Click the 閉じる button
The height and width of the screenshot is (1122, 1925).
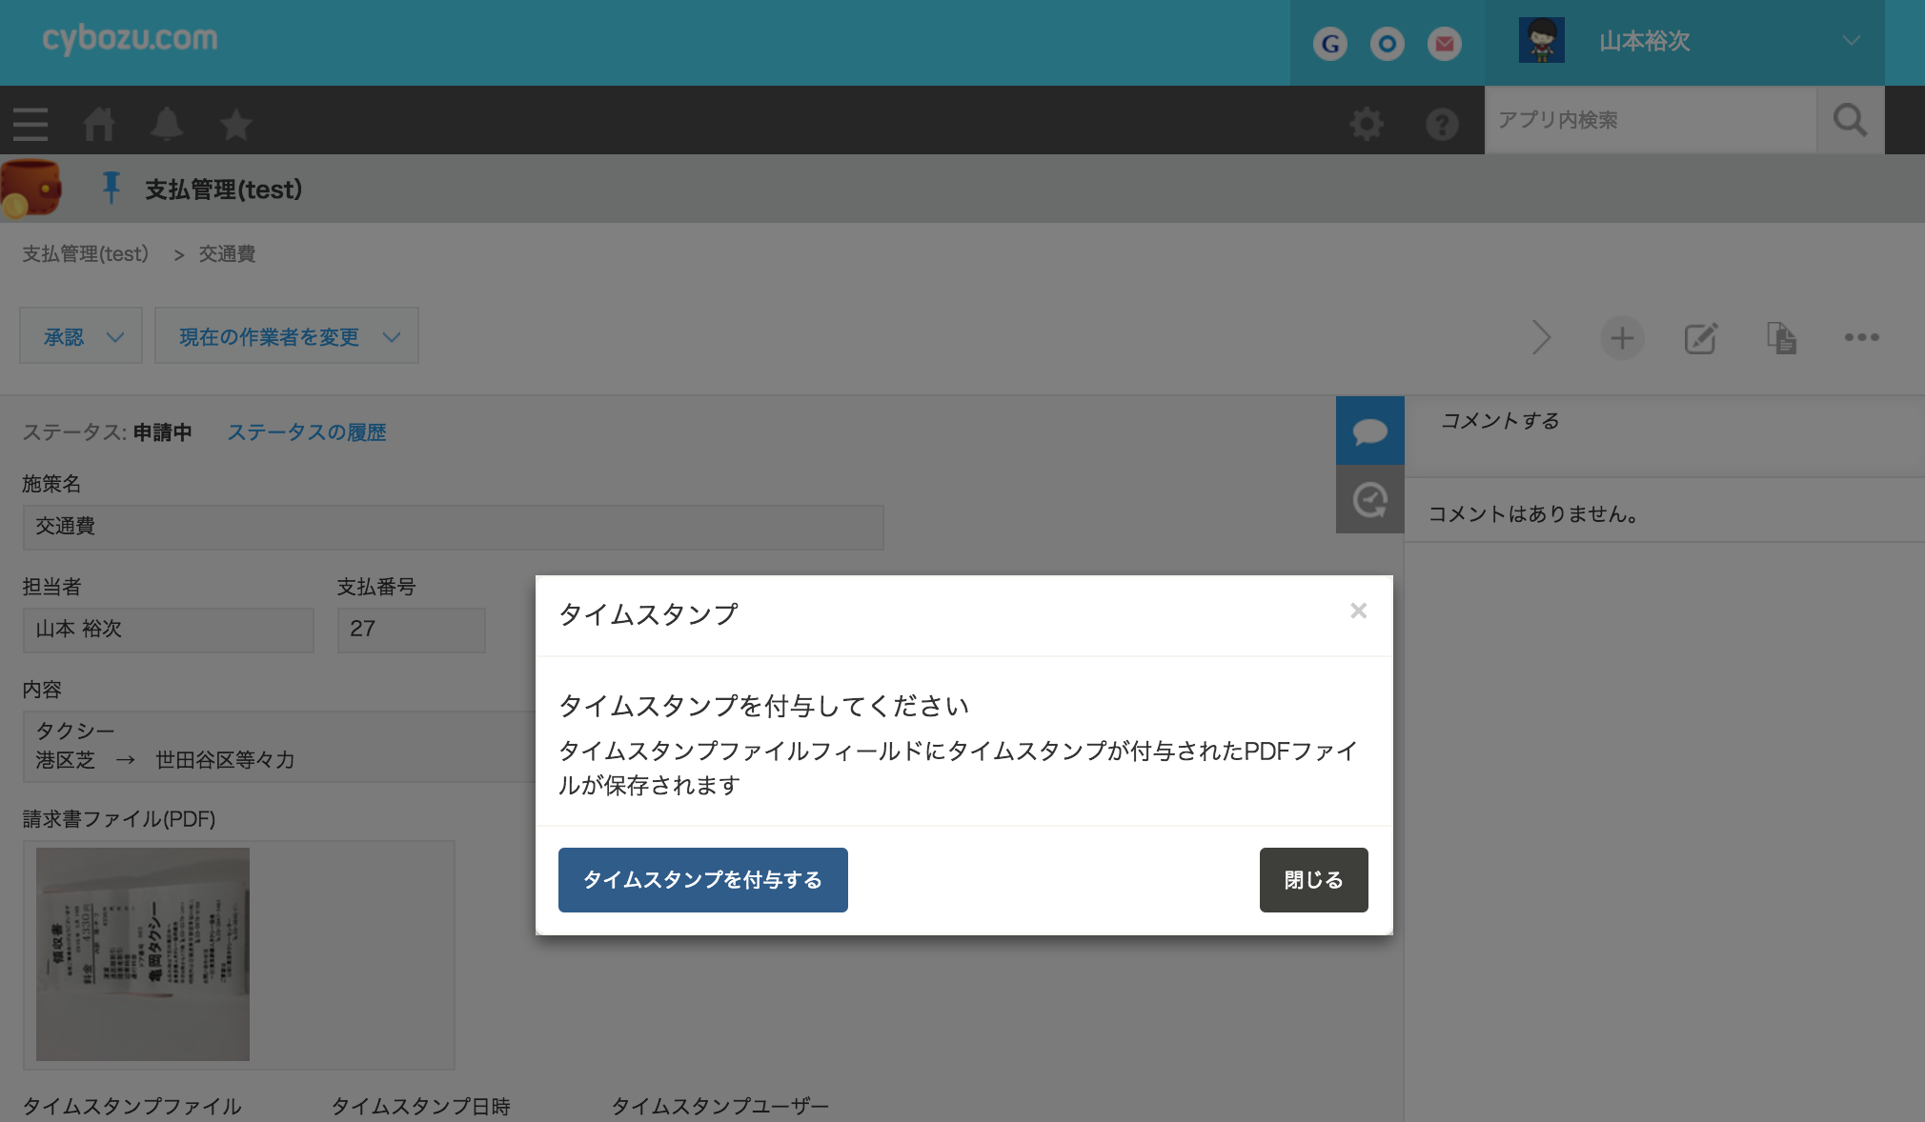point(1314,880)
